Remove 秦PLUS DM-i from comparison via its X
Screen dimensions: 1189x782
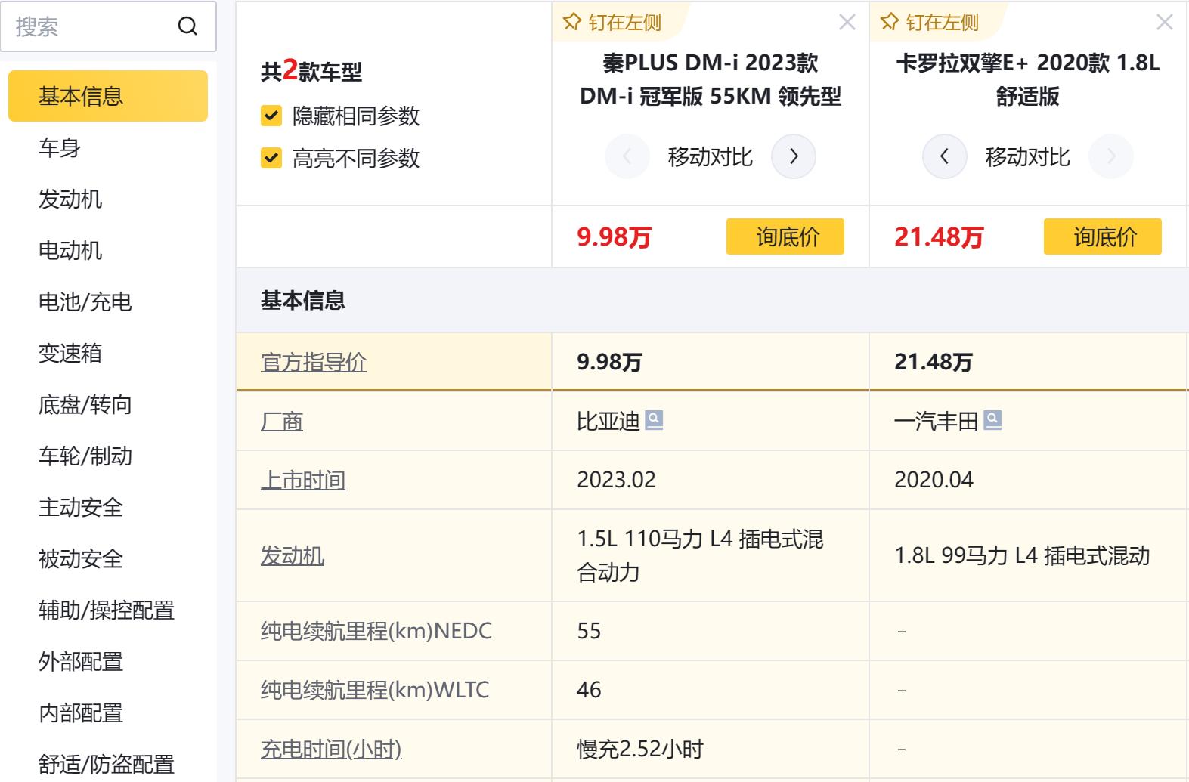point(848,23)
